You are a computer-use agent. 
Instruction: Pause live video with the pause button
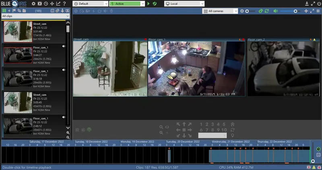318,11
